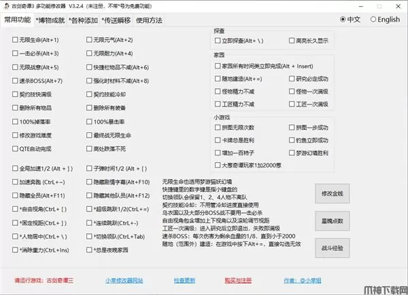Enable 速杀BOSS(Alt+7) checkbox

tap(15, 81)
